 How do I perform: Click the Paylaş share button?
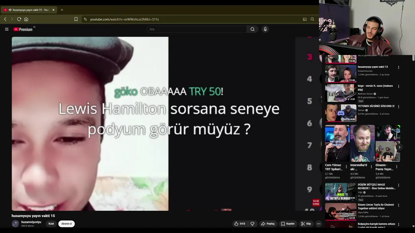click(268, 224)
